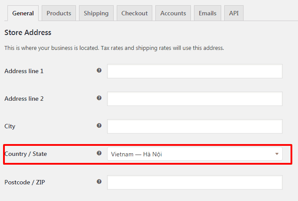The height and width of the screenshot is (201, 298).
Task: Open the Vietnam — Hà Nội country selector
Action: (194, 154)
